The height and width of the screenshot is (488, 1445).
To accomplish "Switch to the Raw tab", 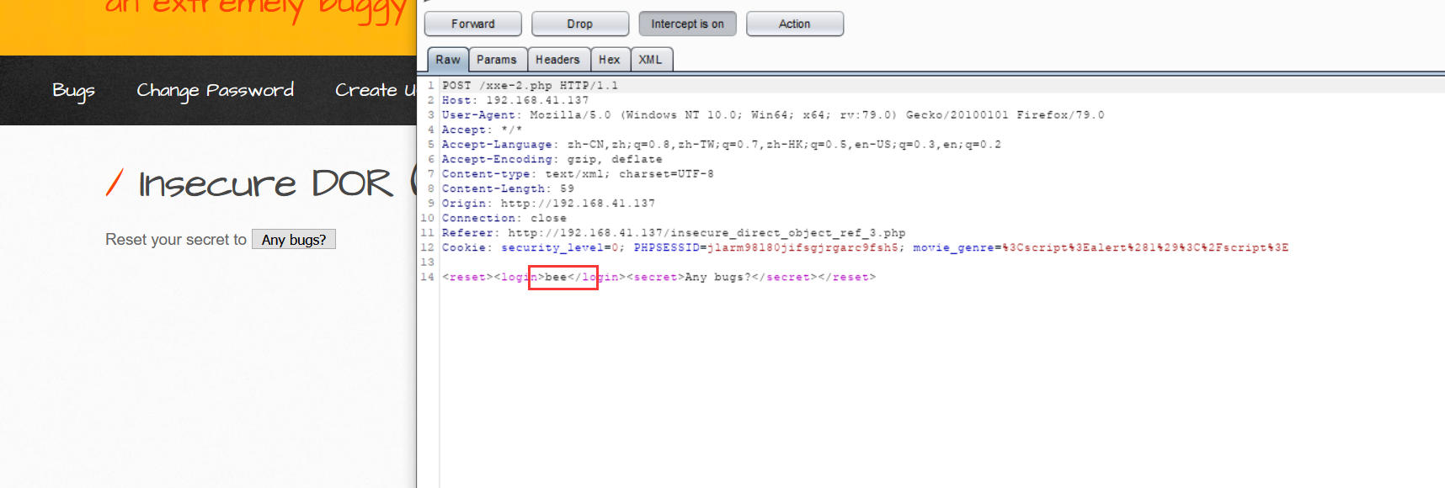I will (x=448, y=60).
